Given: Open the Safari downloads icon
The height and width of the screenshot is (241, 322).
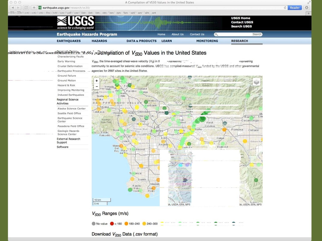Looking at the screenshot, I should pyautogui.click(x=307, y=8).
